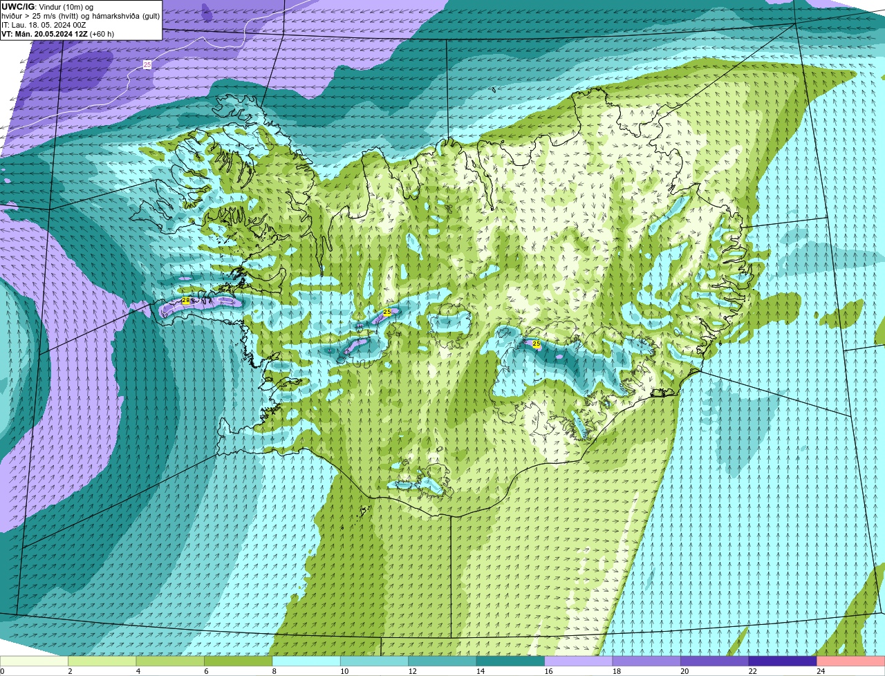The width and height of the screenshot is (885, 676).
Task: Click the pink above-24 m/s legend swatch
Action: (851, 661)
